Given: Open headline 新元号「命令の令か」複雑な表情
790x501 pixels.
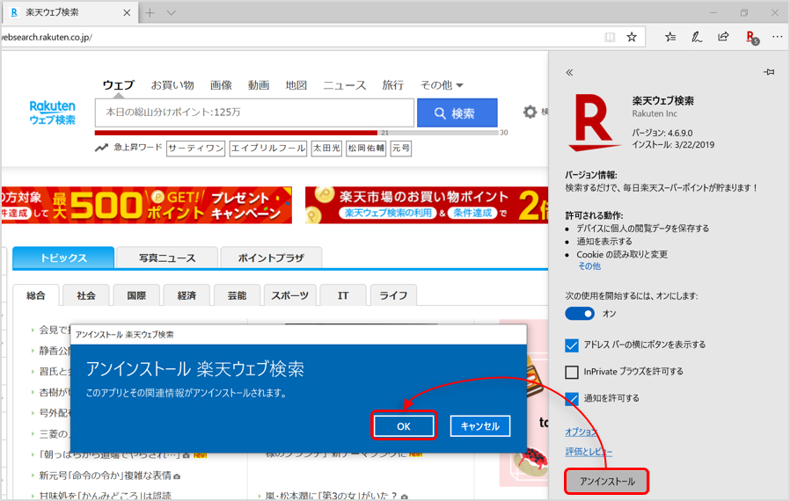Looking at the screenshot, I should pyautogui.click(x=105, y=476).
